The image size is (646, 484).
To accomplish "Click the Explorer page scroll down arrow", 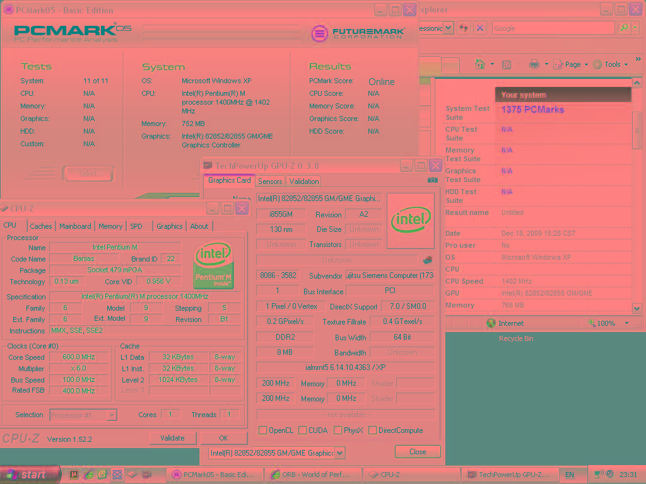I will (637, 308).
